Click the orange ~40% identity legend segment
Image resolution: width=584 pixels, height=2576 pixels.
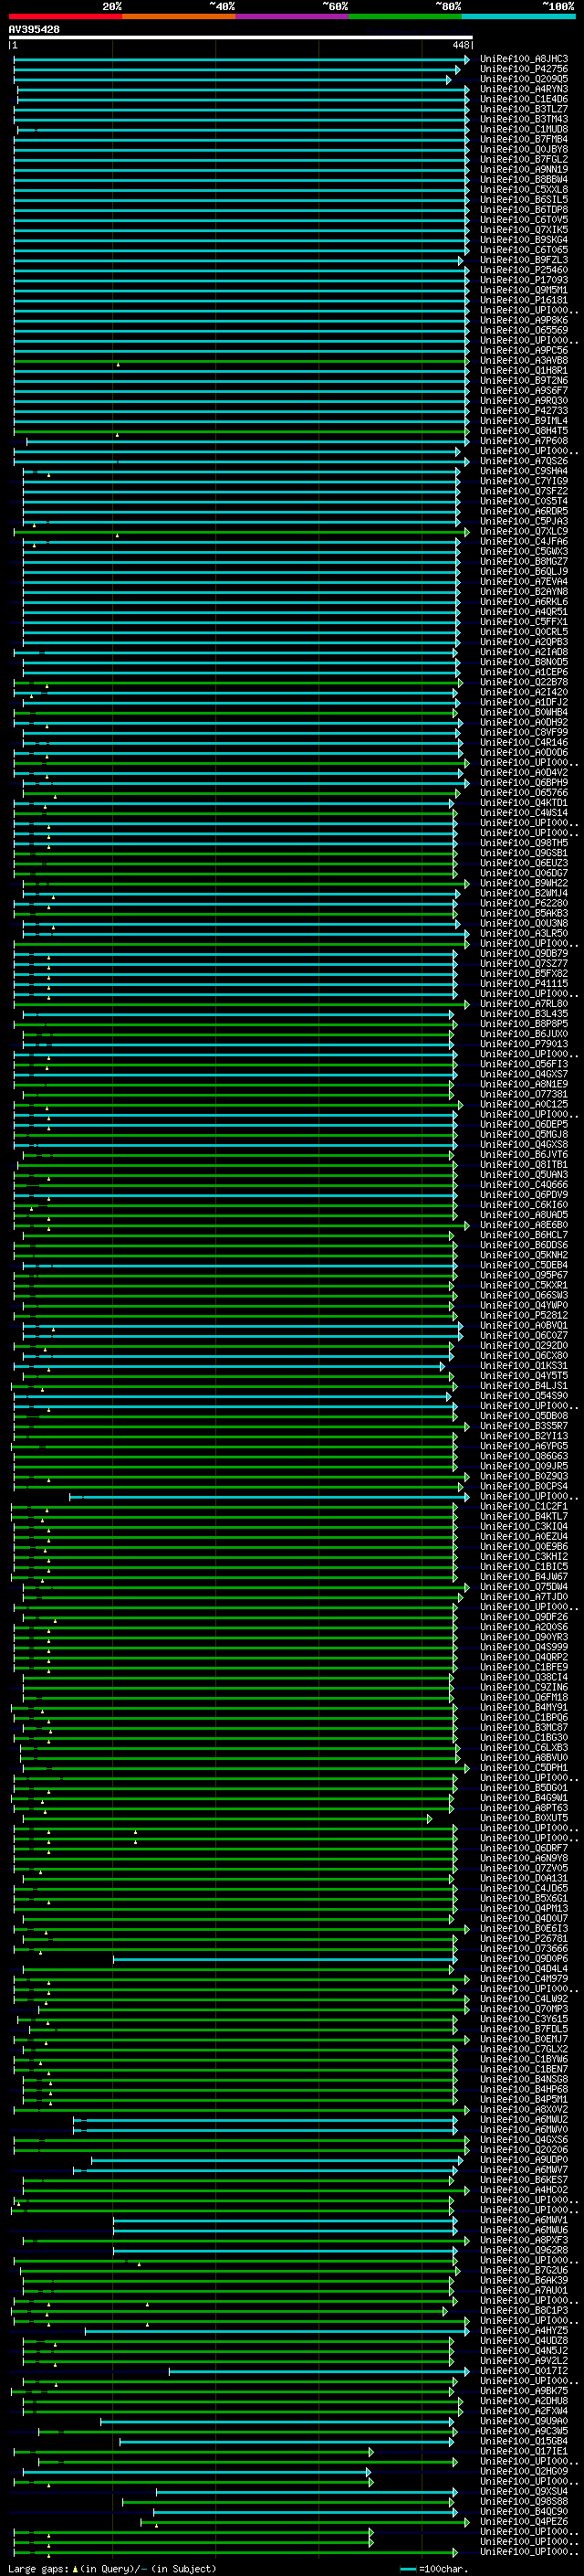(x=179, y=16)
